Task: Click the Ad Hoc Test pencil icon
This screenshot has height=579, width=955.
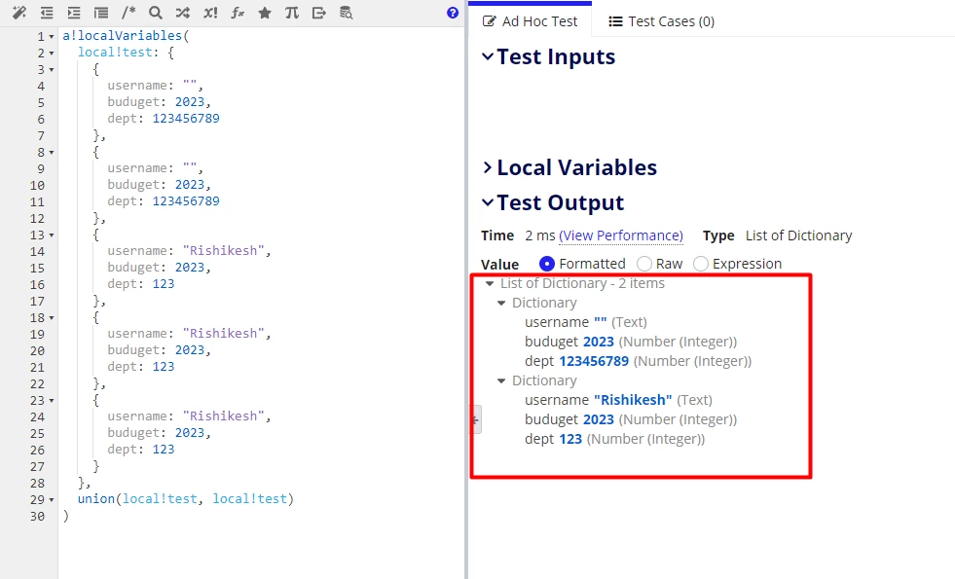Action: point(489,21)
